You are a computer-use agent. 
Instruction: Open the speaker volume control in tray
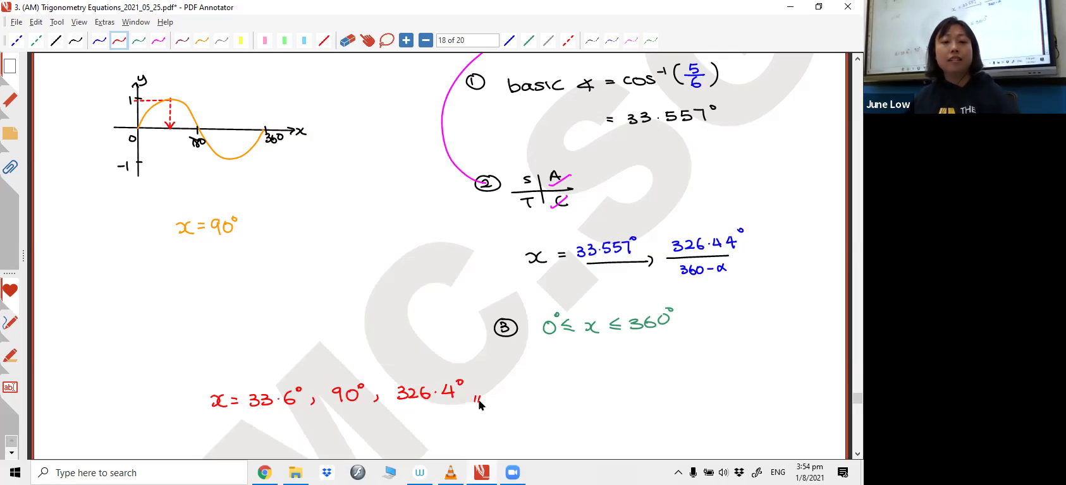(723, 472)
